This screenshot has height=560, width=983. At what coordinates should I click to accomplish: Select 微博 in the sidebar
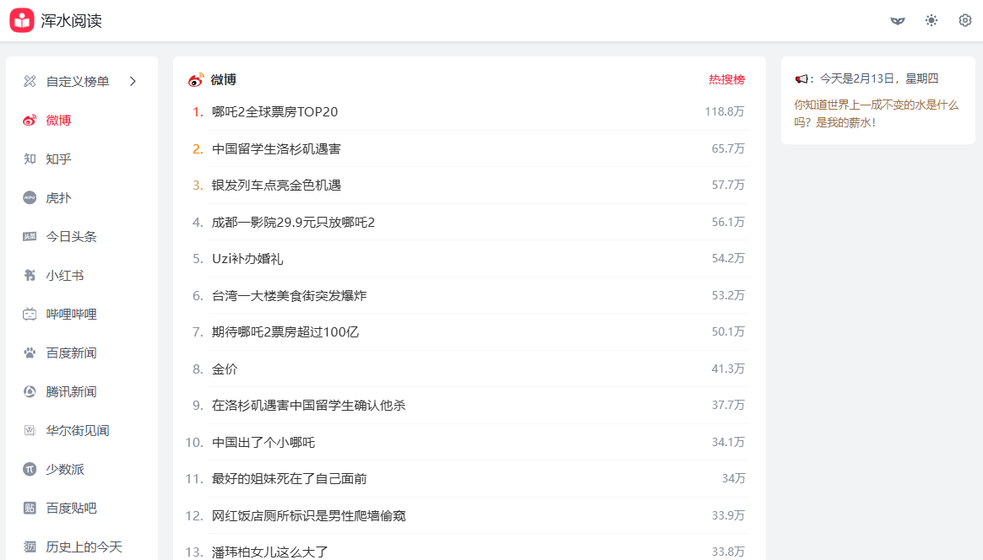[59, 121]
